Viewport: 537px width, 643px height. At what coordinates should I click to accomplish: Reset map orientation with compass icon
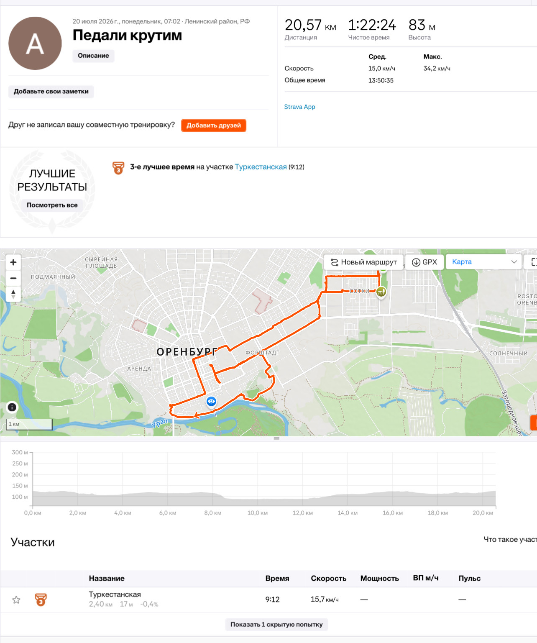[13, 294]
